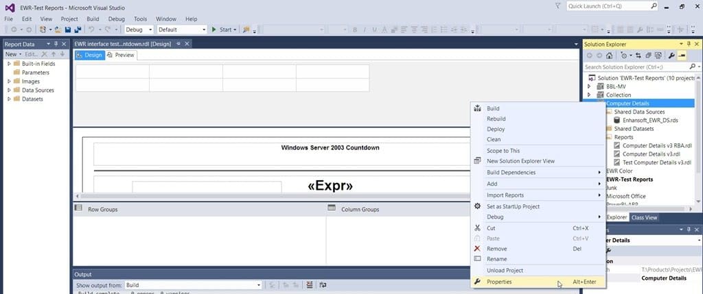703x294 pixels.
Task: Click the notifications flag icon near Quick Launch
Action: [557, 6]
